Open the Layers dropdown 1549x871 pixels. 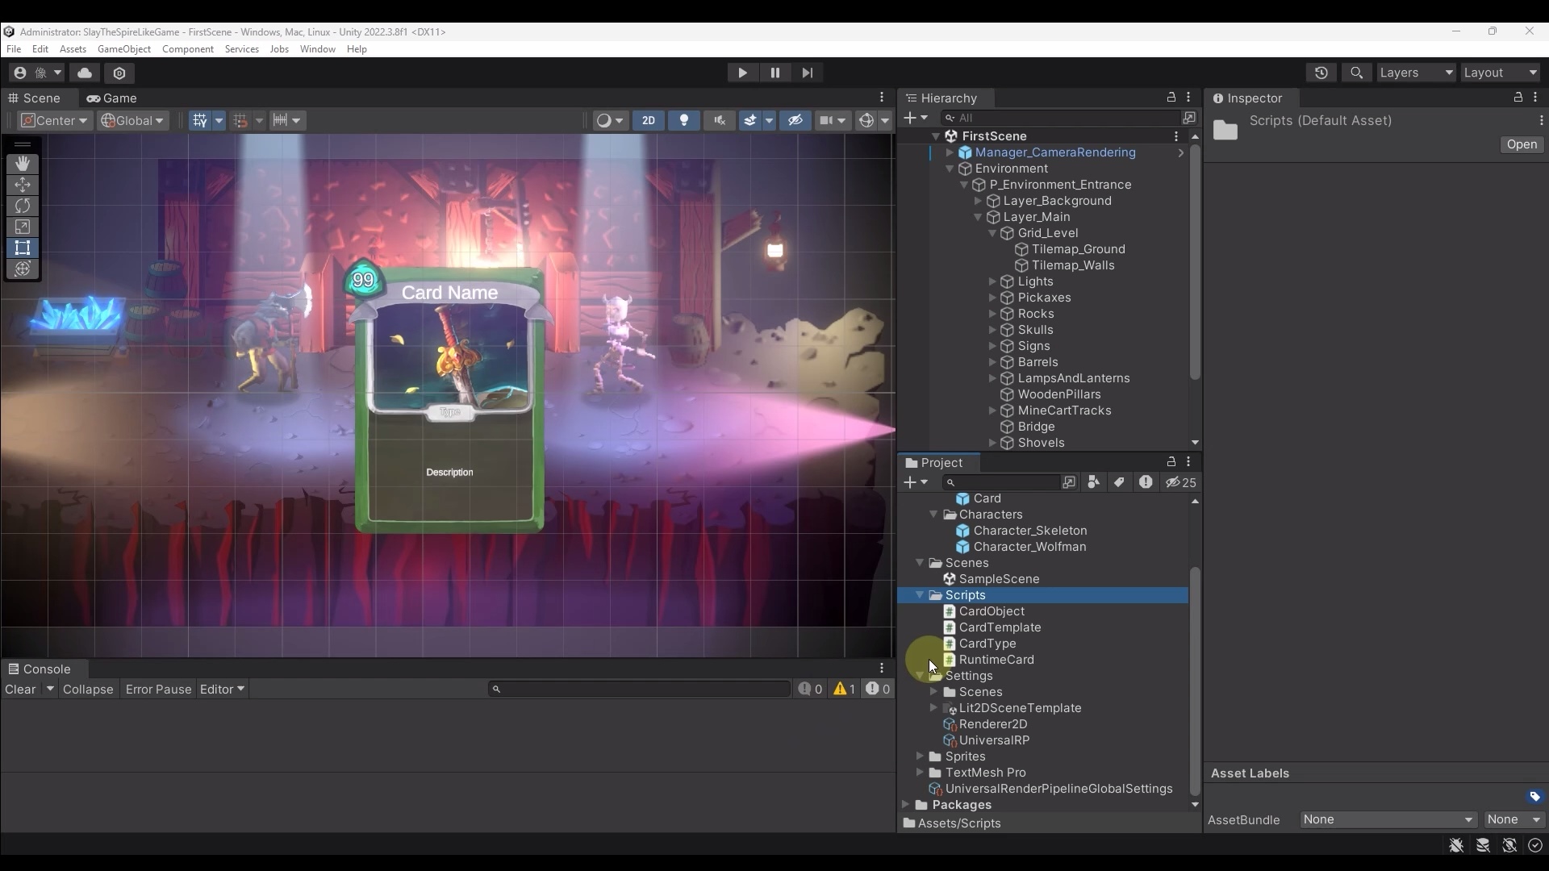(1416, 73)
